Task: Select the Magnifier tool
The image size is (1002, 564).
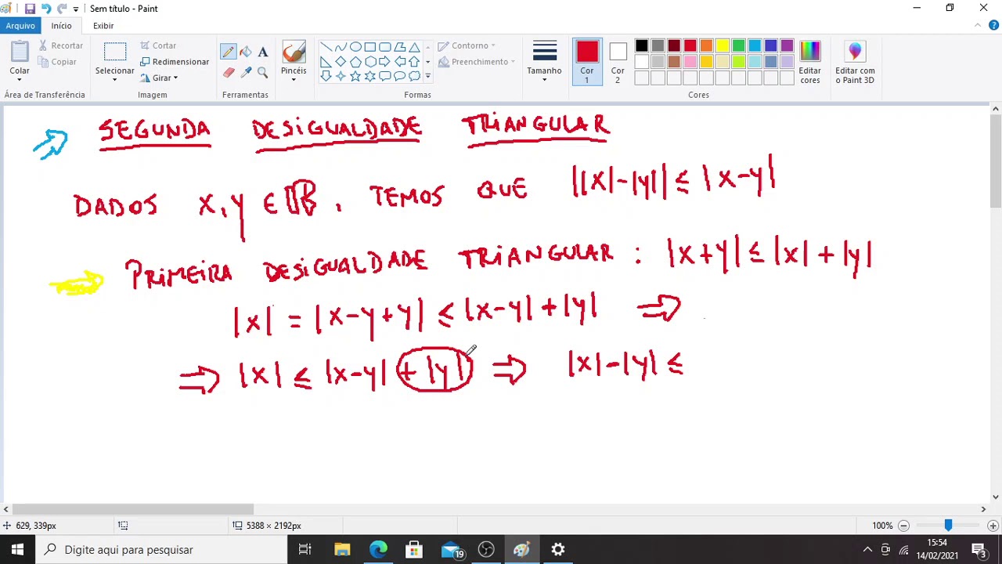Action: [263, 73]
